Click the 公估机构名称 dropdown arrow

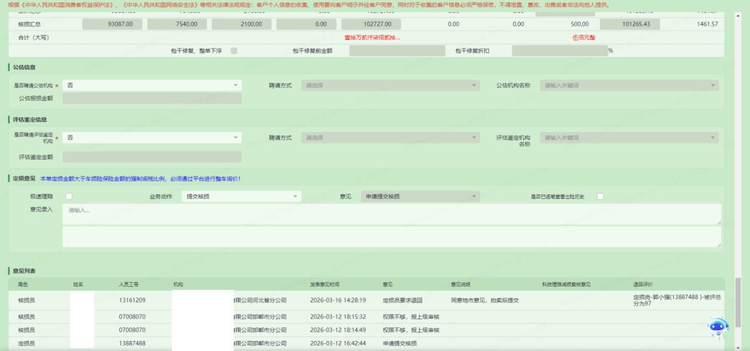click(x=712, y=85)
